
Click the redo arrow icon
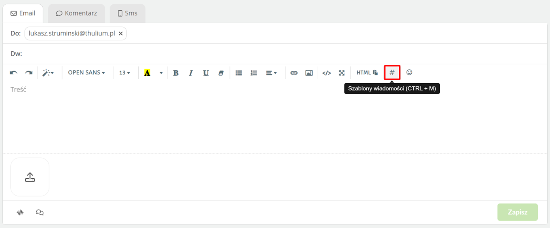[29, 73]
